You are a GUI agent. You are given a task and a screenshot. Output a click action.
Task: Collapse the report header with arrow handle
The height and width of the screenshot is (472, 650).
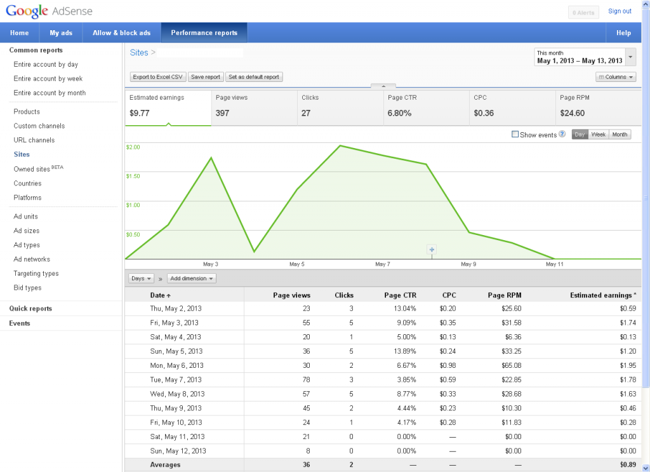tap(383, 86)
